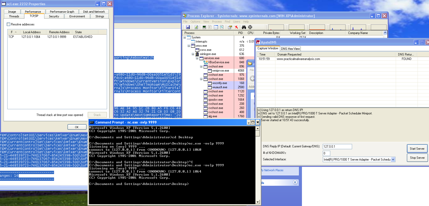Screen dimensions: 429x206
Task: Click the crosshair Find Window target icon
Action: [x=250, y=27]
